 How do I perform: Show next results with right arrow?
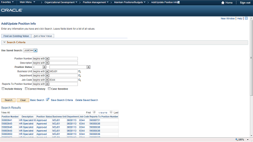pyautogui.click(x=111, y=112)
